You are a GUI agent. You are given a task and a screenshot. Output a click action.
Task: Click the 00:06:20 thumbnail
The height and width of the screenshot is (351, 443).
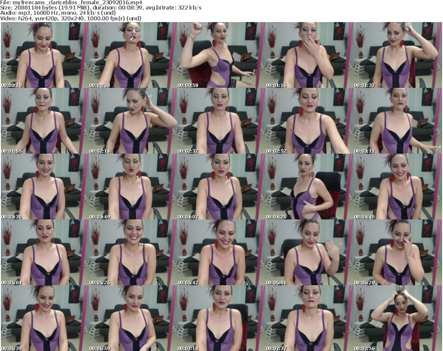[398, 252]
